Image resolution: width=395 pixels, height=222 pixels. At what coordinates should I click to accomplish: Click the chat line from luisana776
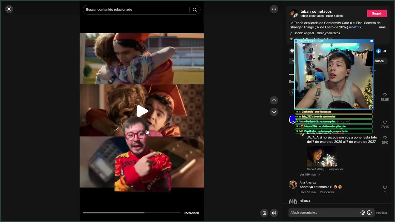(334, 126)
